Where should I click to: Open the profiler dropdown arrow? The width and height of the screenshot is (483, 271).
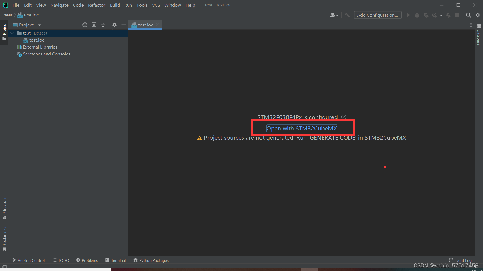tap(441, 15)
